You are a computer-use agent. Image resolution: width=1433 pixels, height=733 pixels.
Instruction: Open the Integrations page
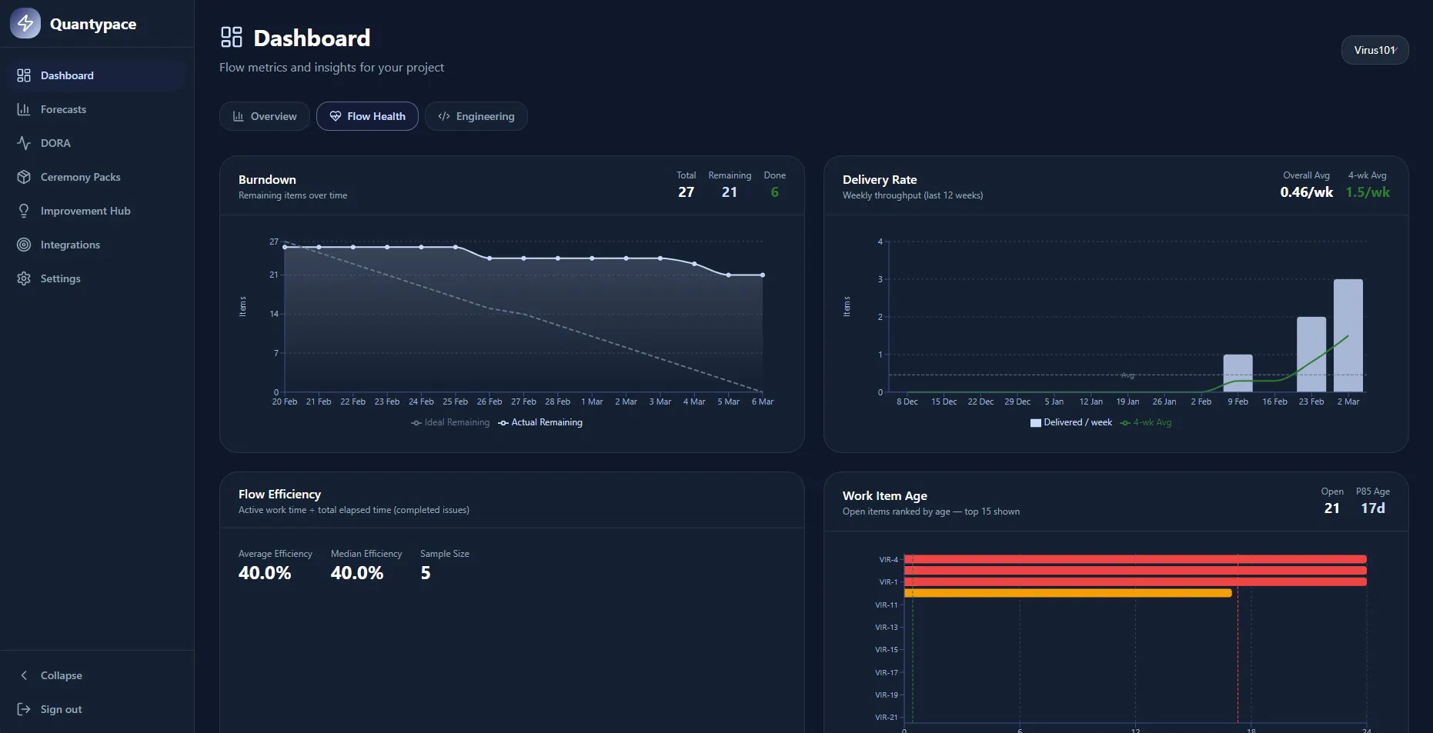click(x=97, y=245)
